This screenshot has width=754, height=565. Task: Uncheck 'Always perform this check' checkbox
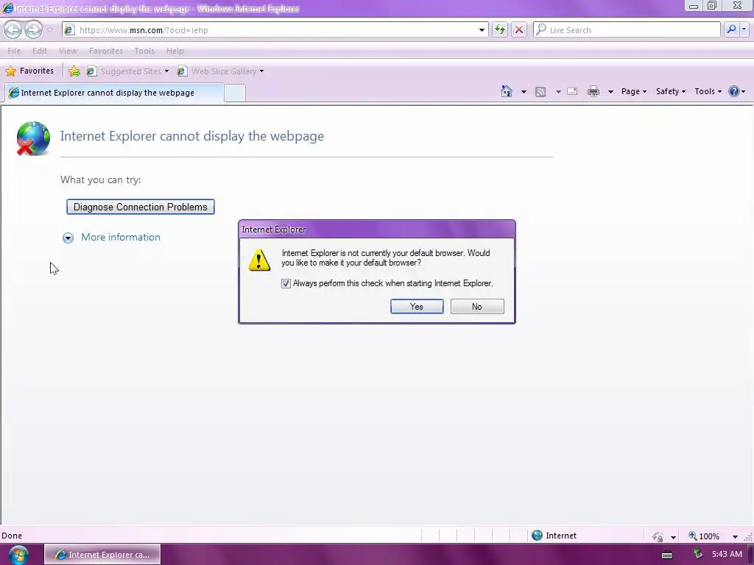coord(286,283)
